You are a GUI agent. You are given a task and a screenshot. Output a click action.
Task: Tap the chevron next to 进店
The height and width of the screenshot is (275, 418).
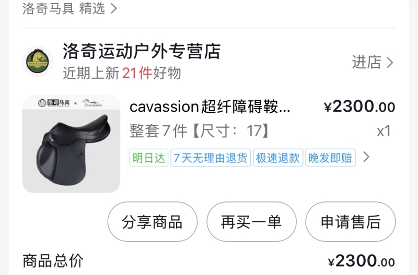390,63
